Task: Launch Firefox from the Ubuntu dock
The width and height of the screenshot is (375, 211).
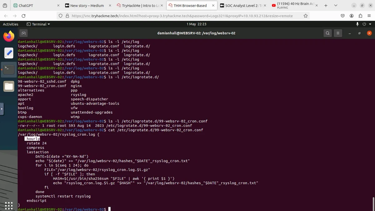Action: [9, 37]
